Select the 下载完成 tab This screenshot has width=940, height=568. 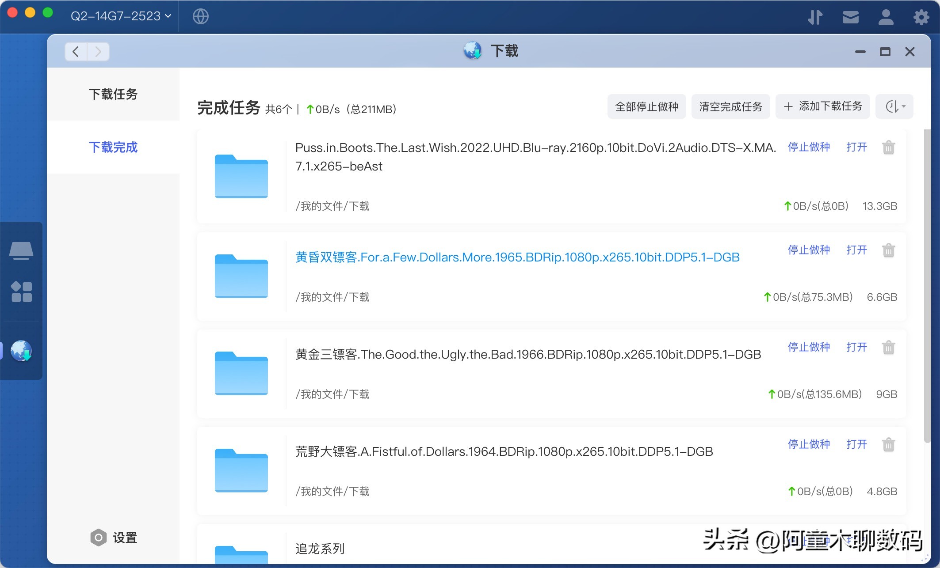click(113, 147)
